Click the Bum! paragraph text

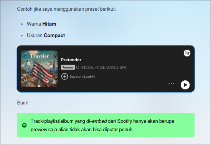point(23,103)
